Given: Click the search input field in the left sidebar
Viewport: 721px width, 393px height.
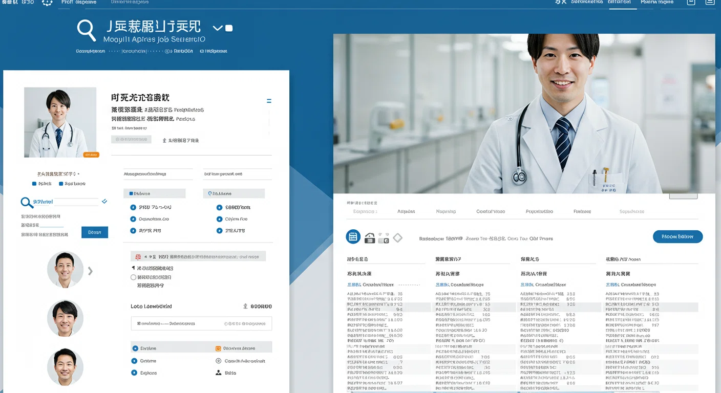Looking at the screenshot, I should click(x=67, y=202).
